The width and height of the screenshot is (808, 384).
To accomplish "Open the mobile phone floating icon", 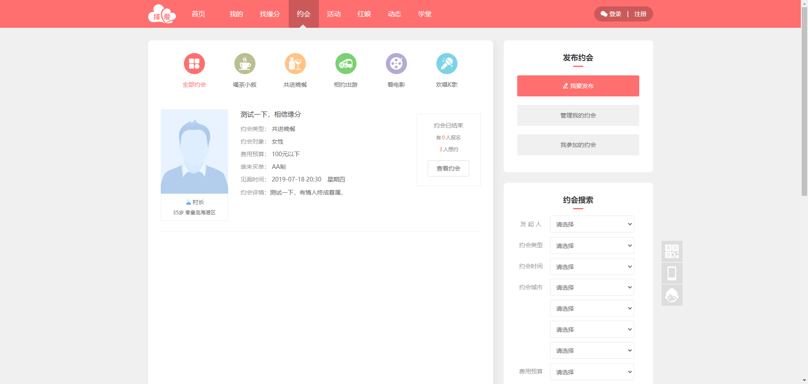I will coord(672,273).
